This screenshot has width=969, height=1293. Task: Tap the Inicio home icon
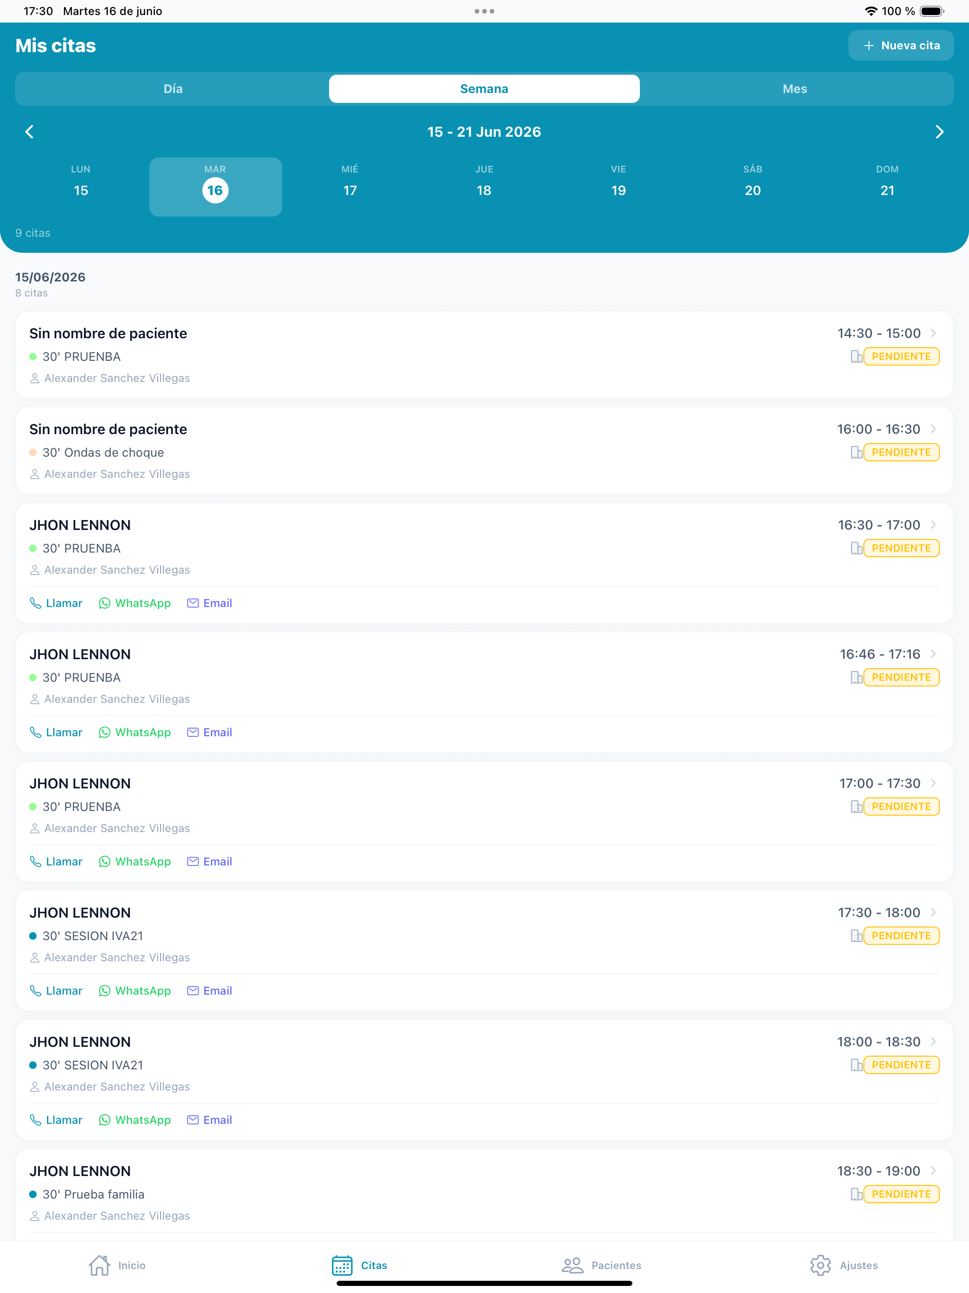100,1265
